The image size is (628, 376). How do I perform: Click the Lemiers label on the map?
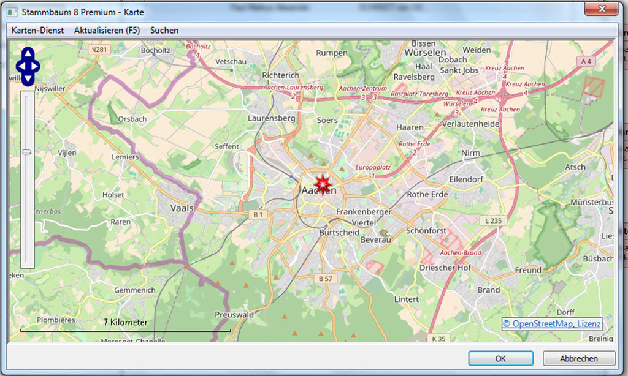(x=125, y=157)
